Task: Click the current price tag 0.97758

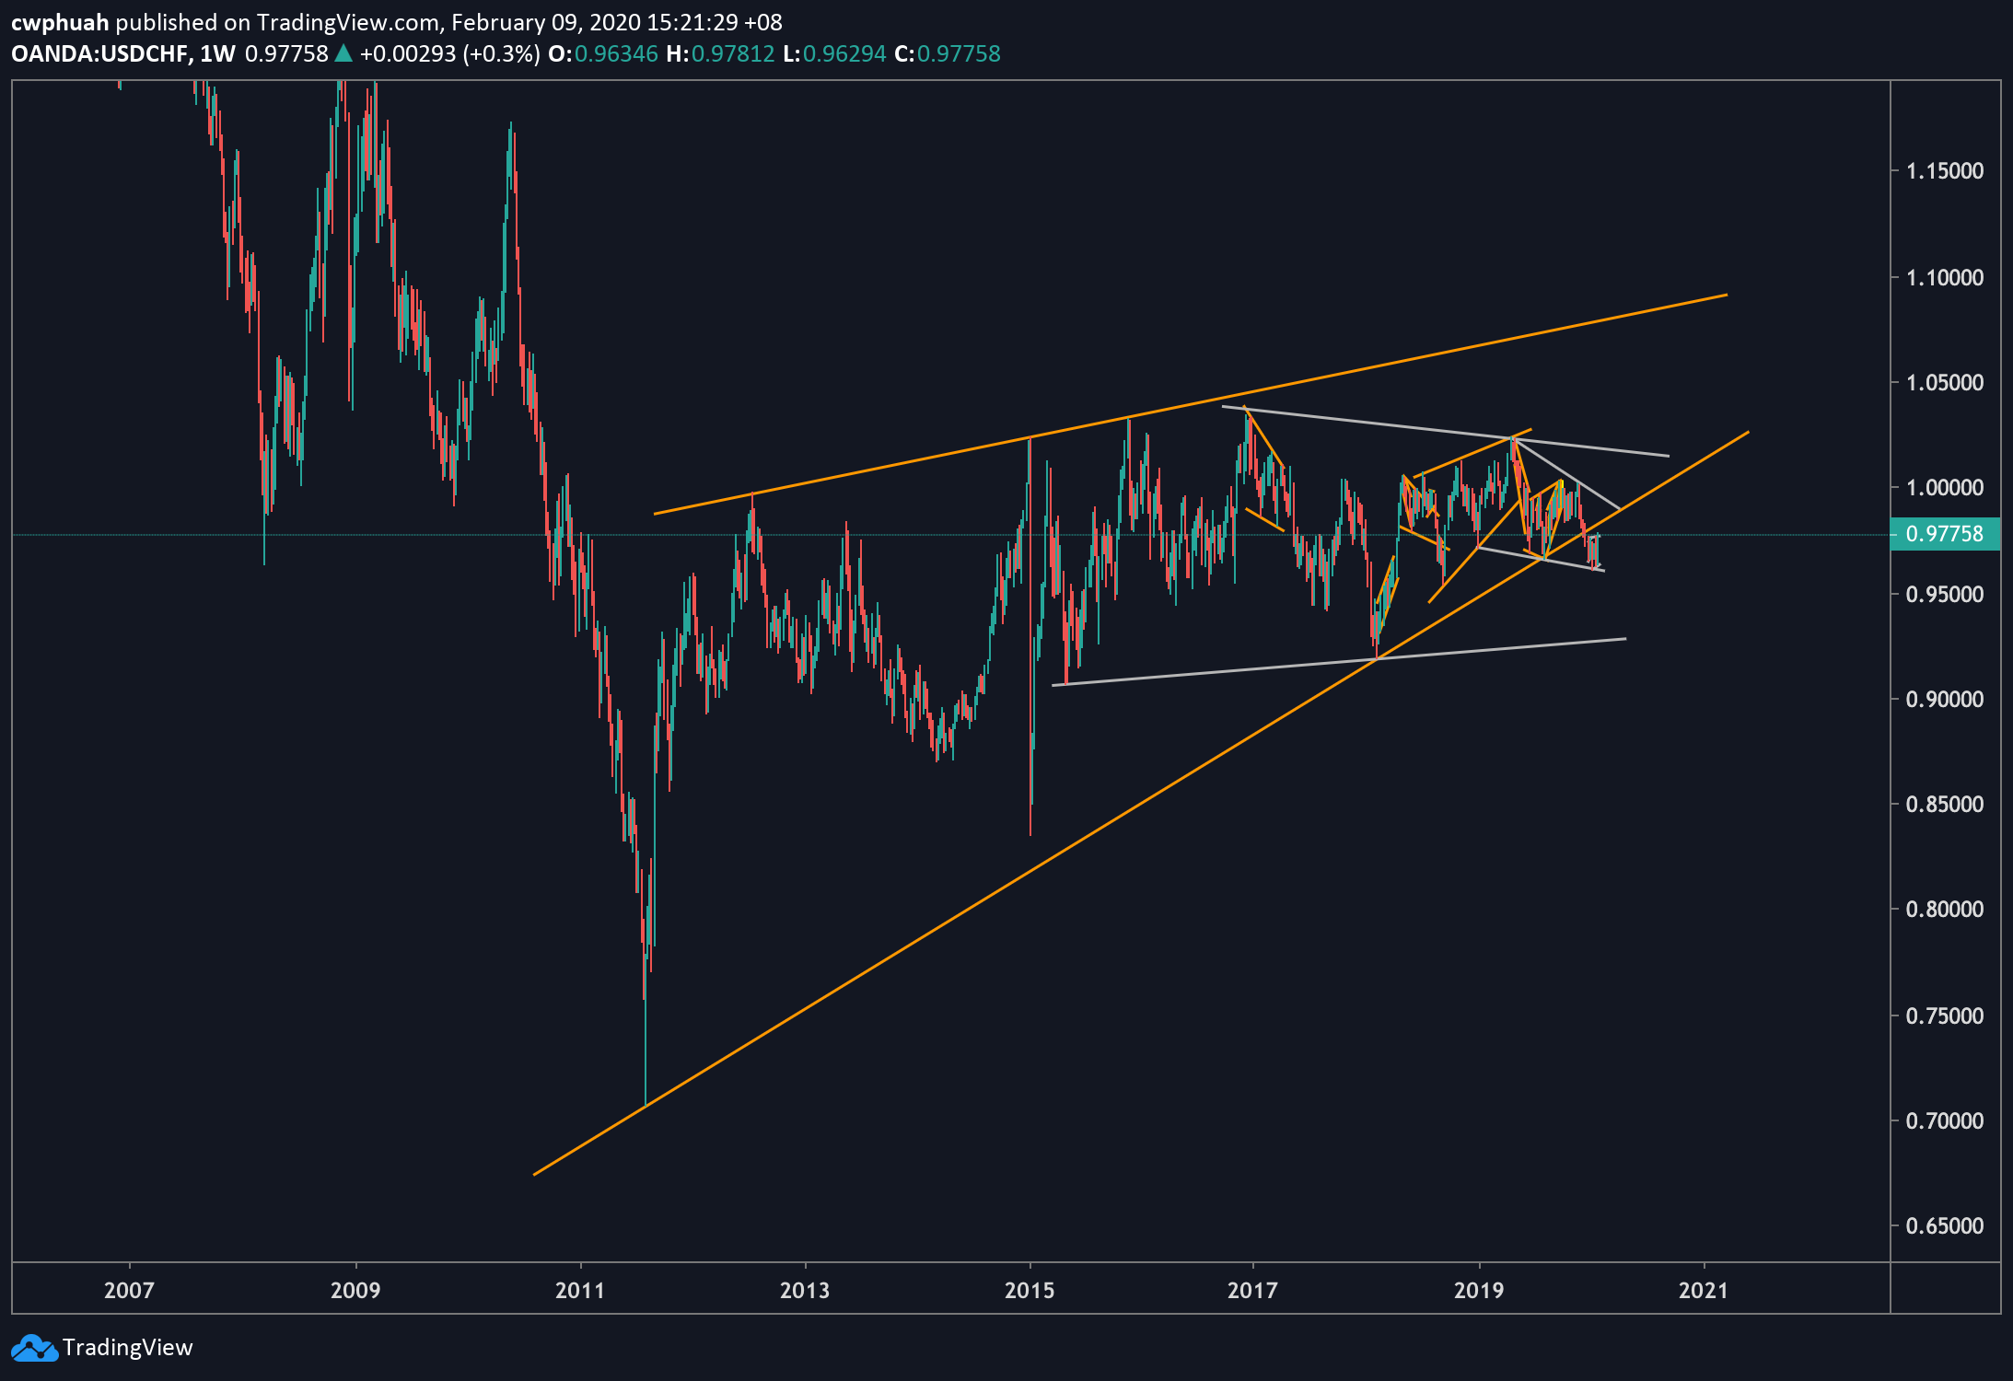Action: point(1944,534)
